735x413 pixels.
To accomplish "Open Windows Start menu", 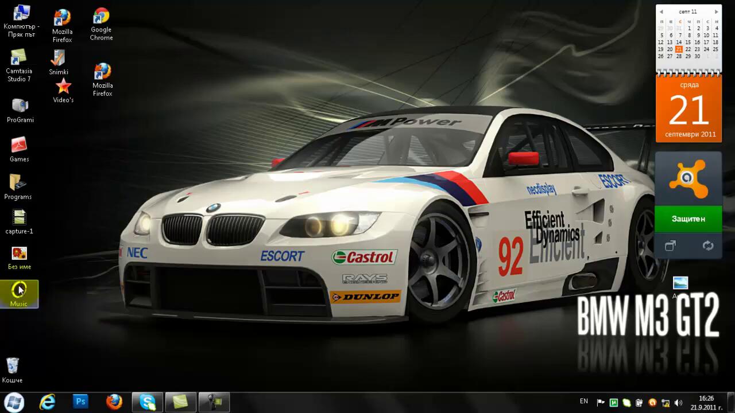I will tap(14, 402).
